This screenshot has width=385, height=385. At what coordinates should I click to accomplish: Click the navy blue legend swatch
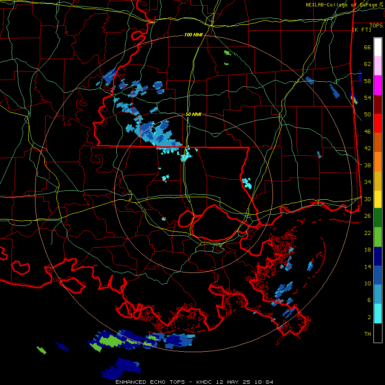pos(378,256)
